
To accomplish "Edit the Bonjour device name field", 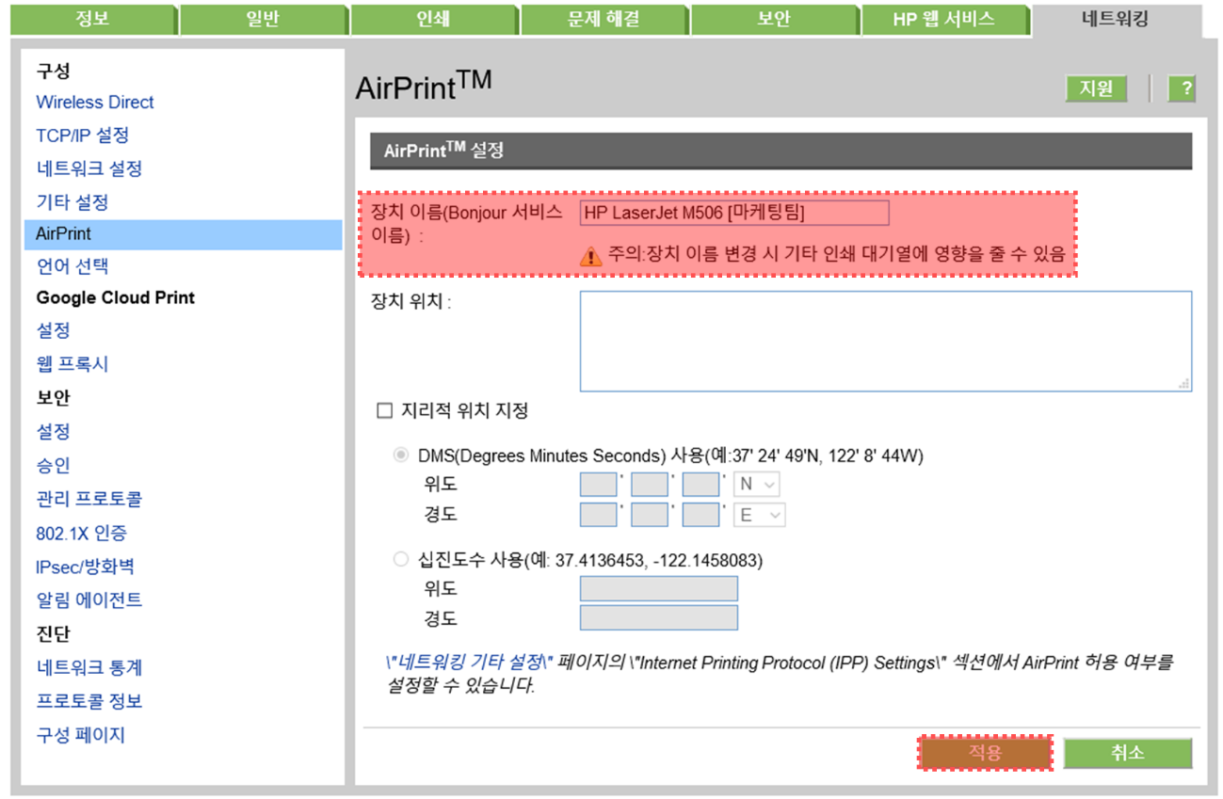I will [x=734, y=213].
